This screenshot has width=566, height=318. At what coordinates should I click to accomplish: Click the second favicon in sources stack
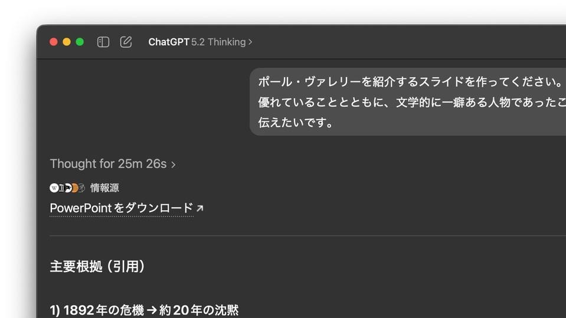coord(61,188)
